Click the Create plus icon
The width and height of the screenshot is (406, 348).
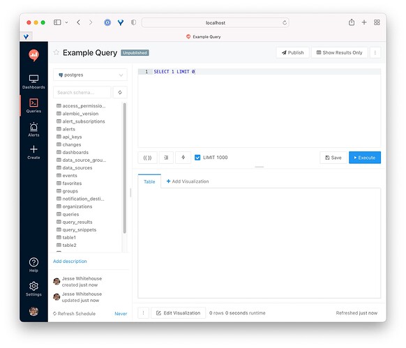pos(33,149)
